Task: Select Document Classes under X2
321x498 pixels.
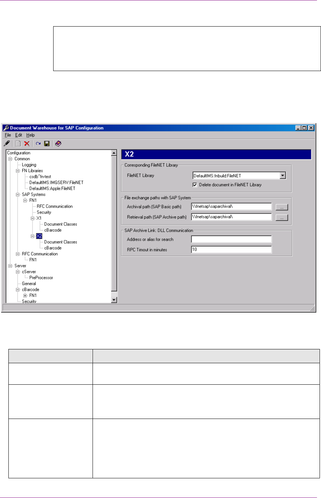Action: 60,242
